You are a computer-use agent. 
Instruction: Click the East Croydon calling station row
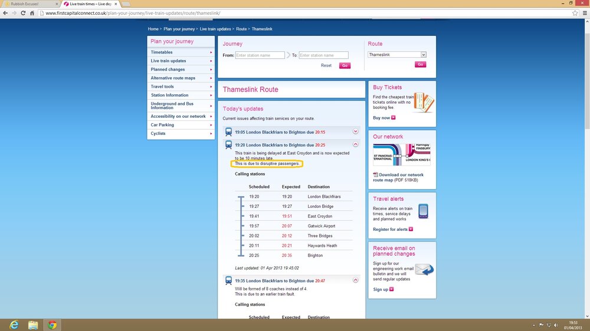[x=294, y=216]
